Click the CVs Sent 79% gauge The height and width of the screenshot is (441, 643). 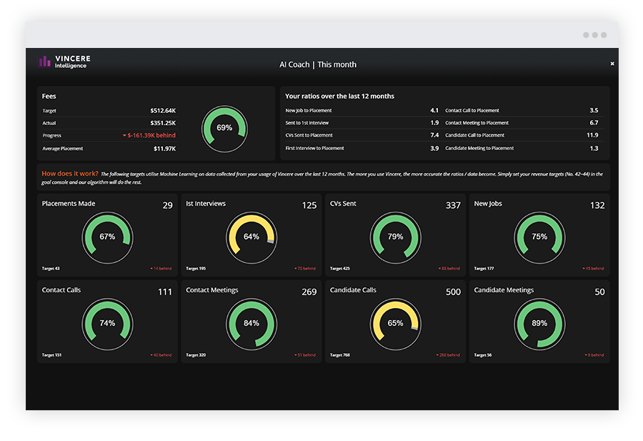click(x=395, y=237)
